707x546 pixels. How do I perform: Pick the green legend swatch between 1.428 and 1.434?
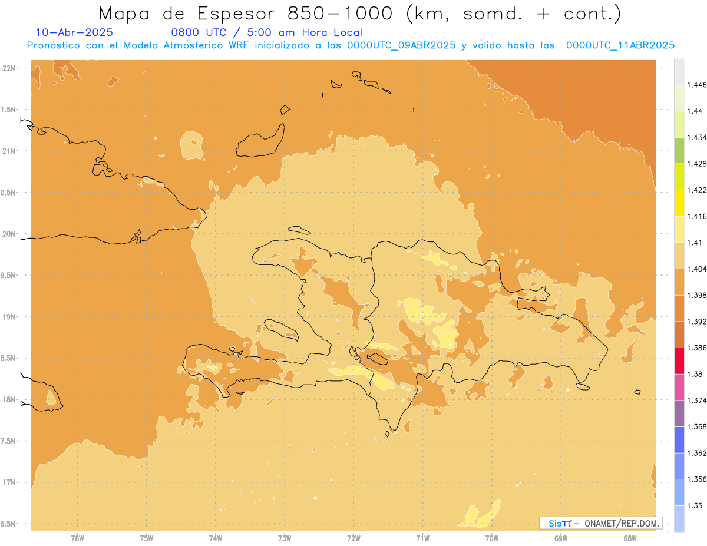coord(679,151)
